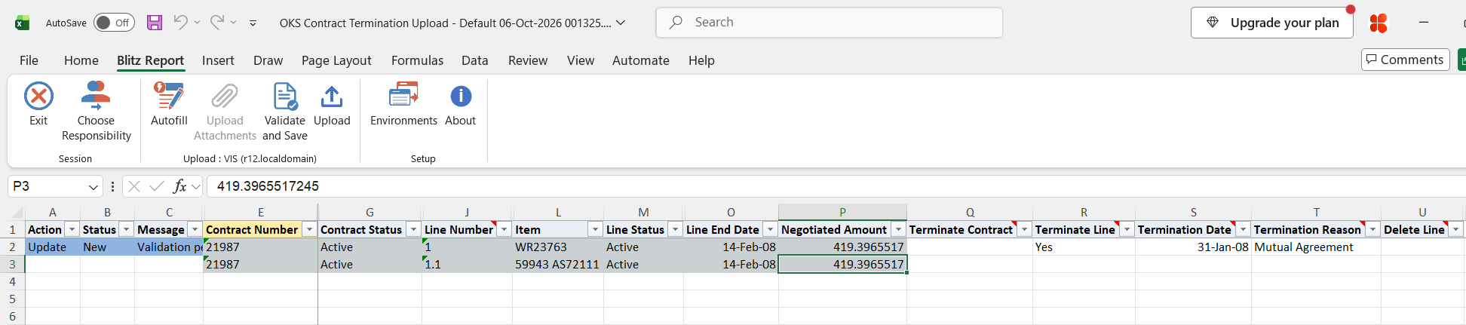Image resolution: width=1466 pixels, height=325 pixels.
Task: Open the Delete Line filter dropdown
Action: point(1456,229)
